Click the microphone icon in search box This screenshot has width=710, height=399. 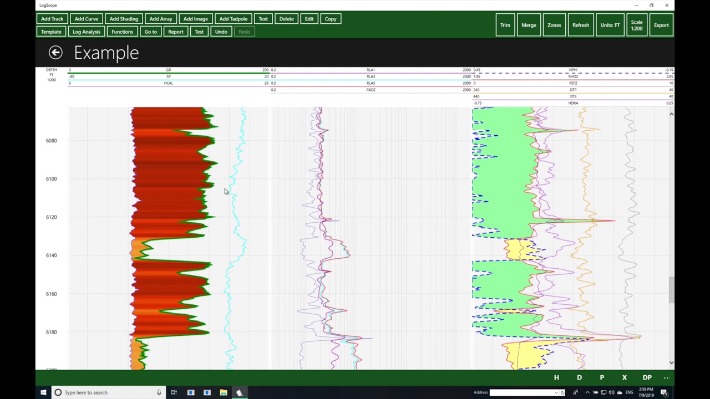pyautogui.click(x=159, y=392)
